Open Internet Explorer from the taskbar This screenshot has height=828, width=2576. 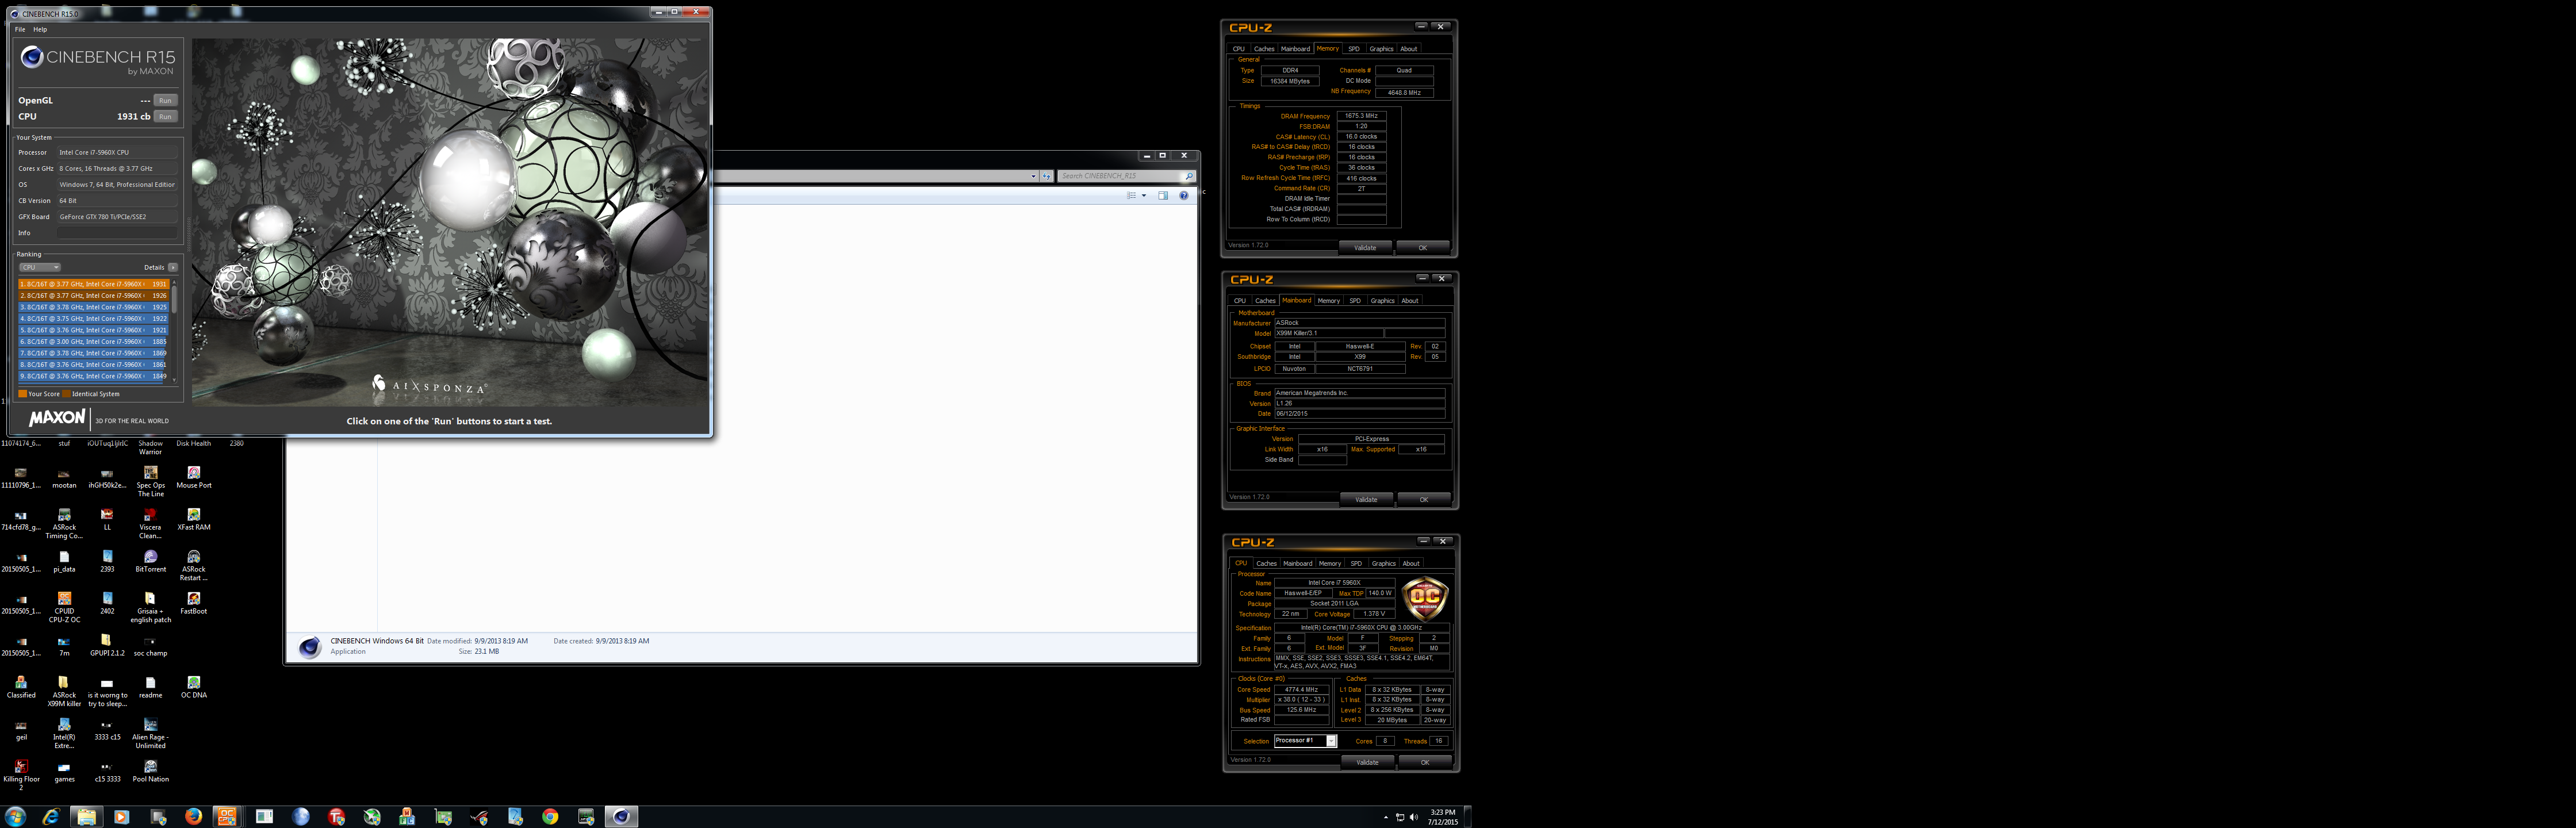(51, 816)
